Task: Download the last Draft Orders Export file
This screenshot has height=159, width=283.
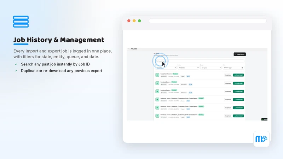Action: click(238, 116)
